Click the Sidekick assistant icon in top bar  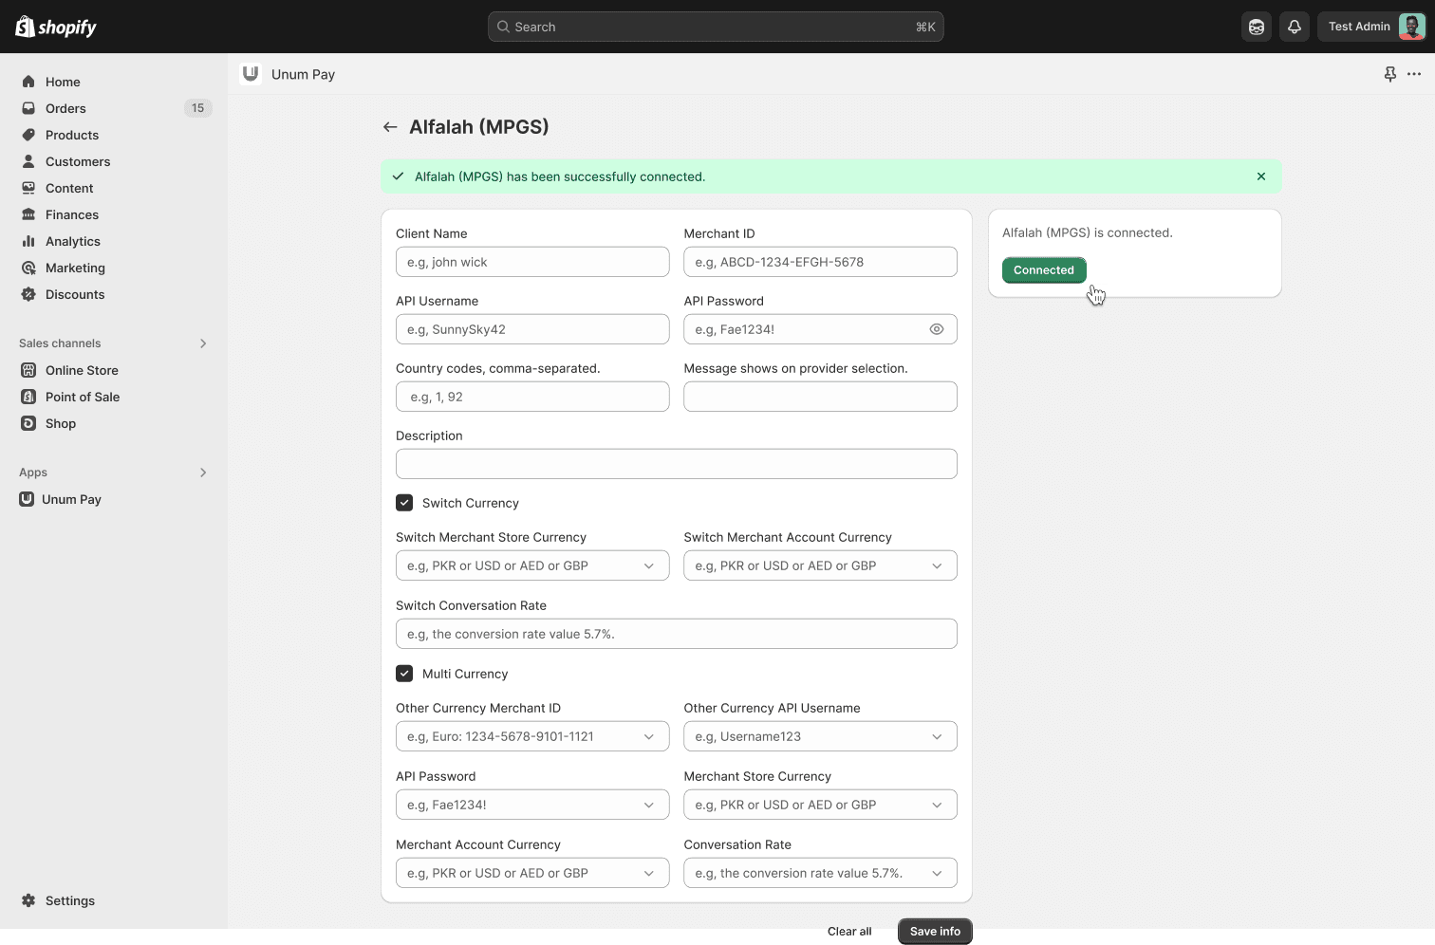coord(1257,27)
